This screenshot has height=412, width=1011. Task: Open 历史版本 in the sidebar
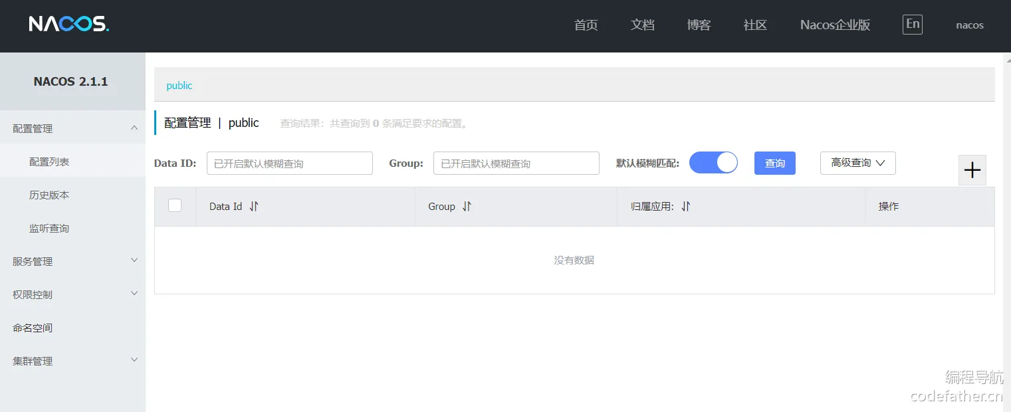pos(72,195)
